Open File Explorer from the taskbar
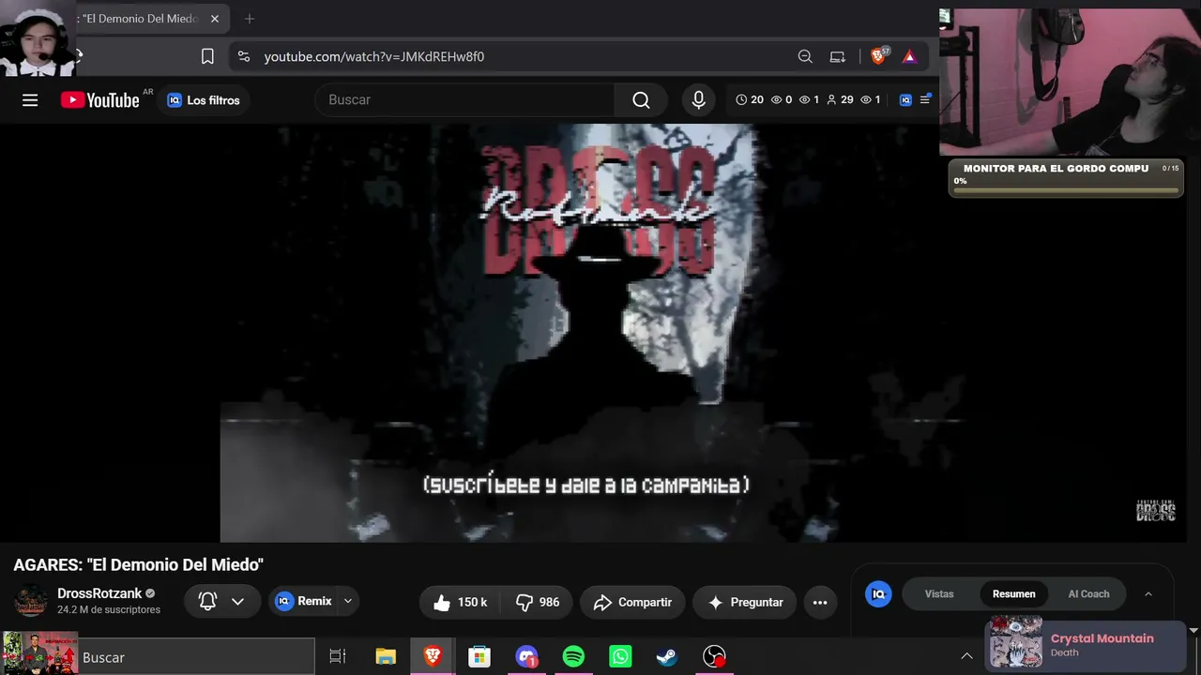The height and width of the screenshot is (675, 1201). [x=386, y=656]
